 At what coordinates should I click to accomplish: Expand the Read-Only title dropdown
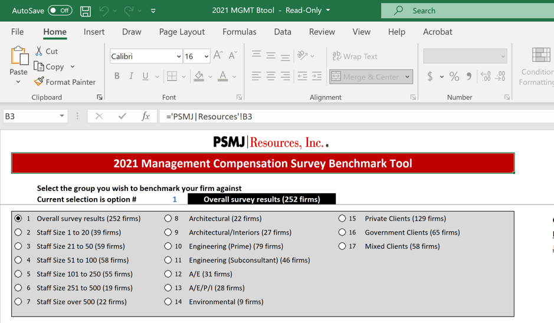coord(328,10)
